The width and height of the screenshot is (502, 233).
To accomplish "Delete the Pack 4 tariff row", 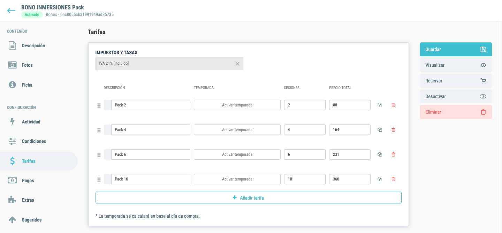I will [393, 130].
